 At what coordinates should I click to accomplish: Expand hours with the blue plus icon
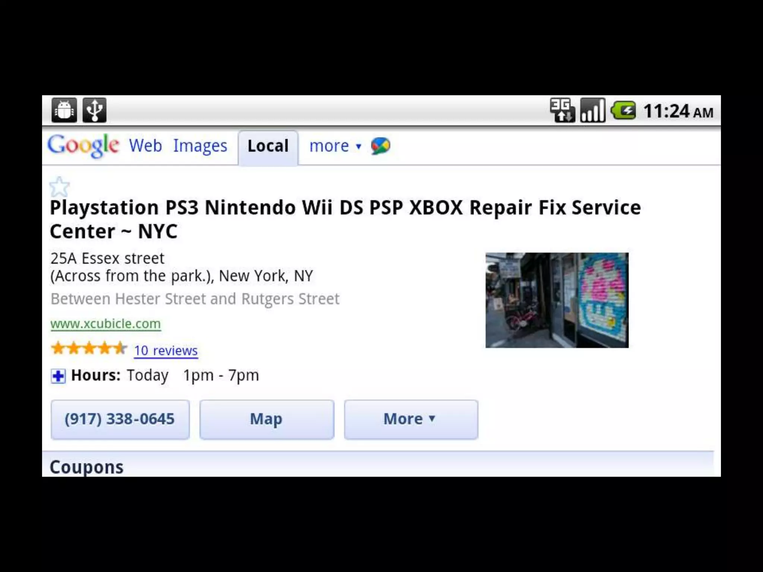click(58, 376)
